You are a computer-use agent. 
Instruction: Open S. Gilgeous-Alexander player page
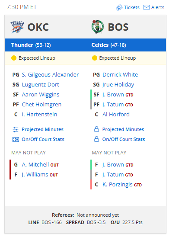[x=50, y=75]
